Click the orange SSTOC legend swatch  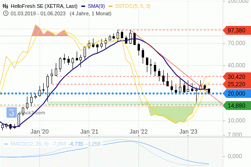[x=111, y=6]
